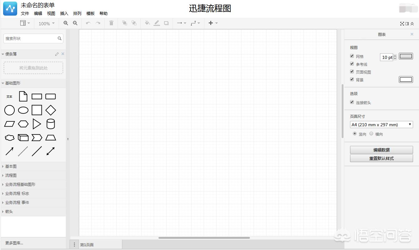419x250 pixels.
Task: Expand the 基本图 shape library
Action: (x=33, y=166)
